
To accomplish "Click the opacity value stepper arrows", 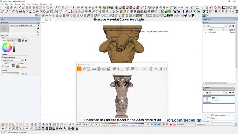I will coord(26,73).
